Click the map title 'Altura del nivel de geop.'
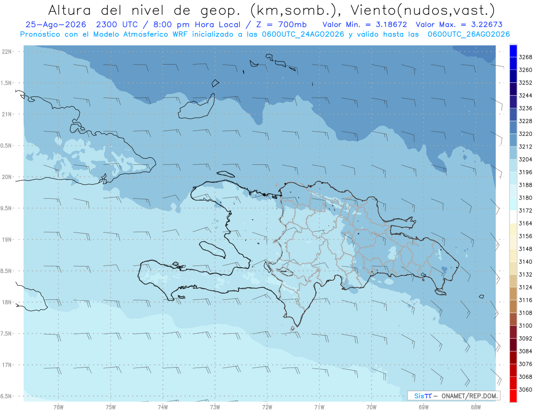534x413 pixels. click(x=144, y=10)
